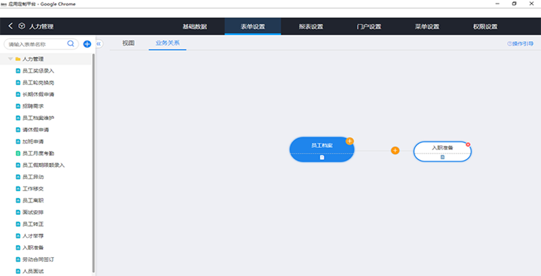The height and width of the screenshot is (276, 541).
Task: Go to 门户设置 tab
Action: (369, 26)
